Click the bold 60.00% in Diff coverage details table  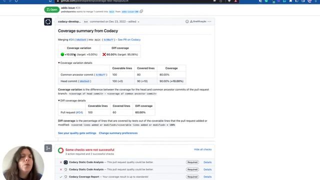(140, 112)
